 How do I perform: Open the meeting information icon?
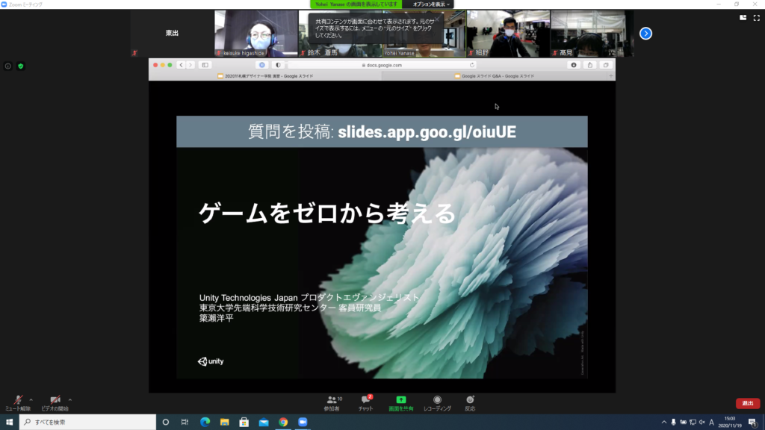pos(7,66)
